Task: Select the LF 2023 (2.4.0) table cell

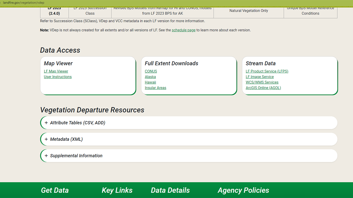Action: pos(54,11)
